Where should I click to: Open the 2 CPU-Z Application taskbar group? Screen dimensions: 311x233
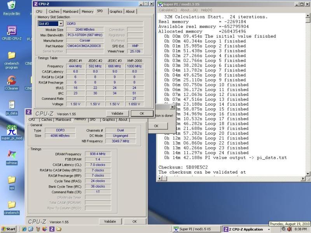coord(246,229)
